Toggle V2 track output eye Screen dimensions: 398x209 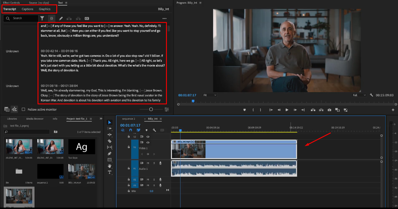148,137
